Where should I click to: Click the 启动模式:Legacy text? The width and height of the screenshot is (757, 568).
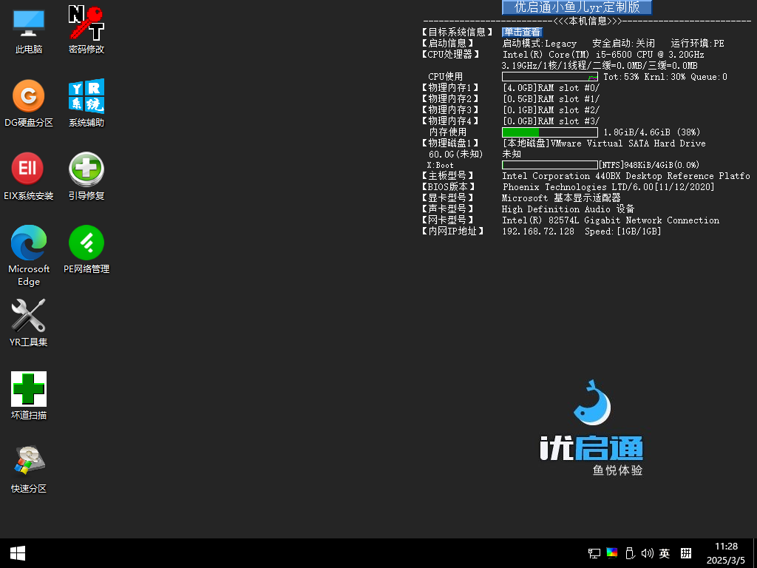540,44
